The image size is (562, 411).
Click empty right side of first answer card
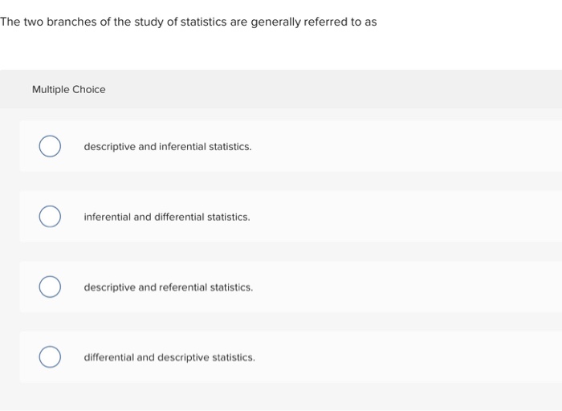[x=442, y=147]
